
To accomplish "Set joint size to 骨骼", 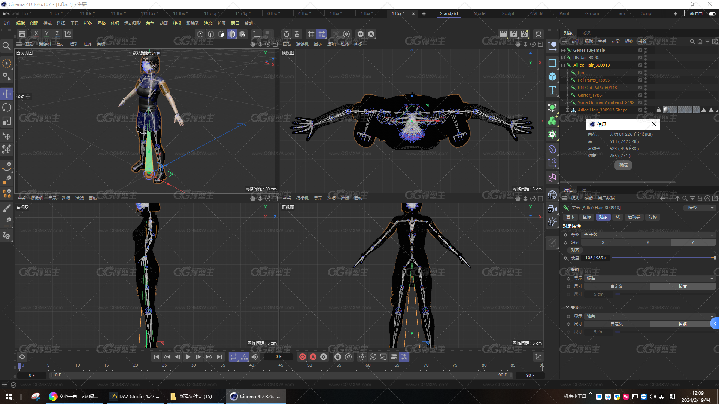I will pos(683,324).
